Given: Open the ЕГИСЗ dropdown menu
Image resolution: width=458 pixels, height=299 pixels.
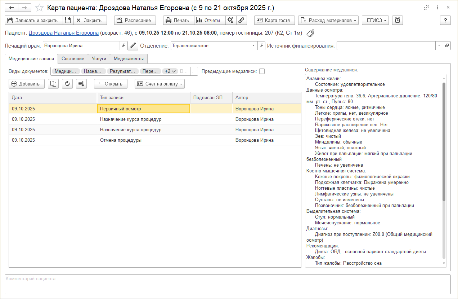Looking at the screenshot, I should [375, 20].
